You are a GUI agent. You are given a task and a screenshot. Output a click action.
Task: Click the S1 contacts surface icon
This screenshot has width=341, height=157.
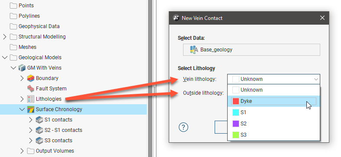pos(39,120)
